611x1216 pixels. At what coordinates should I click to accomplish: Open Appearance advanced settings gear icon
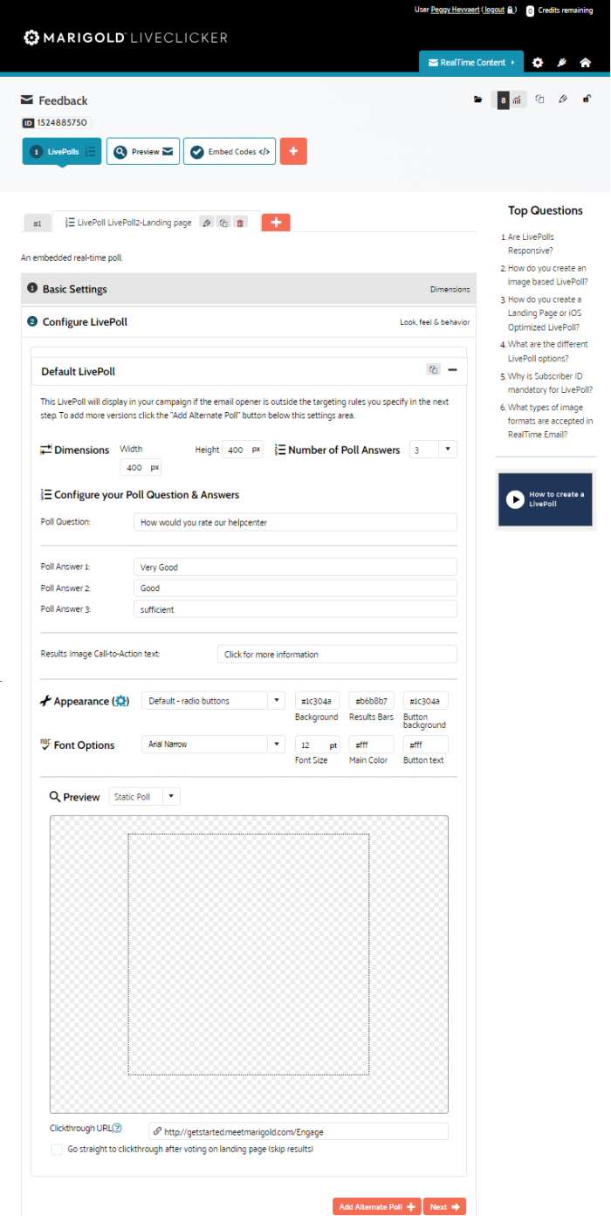click(x=121, y=701)
